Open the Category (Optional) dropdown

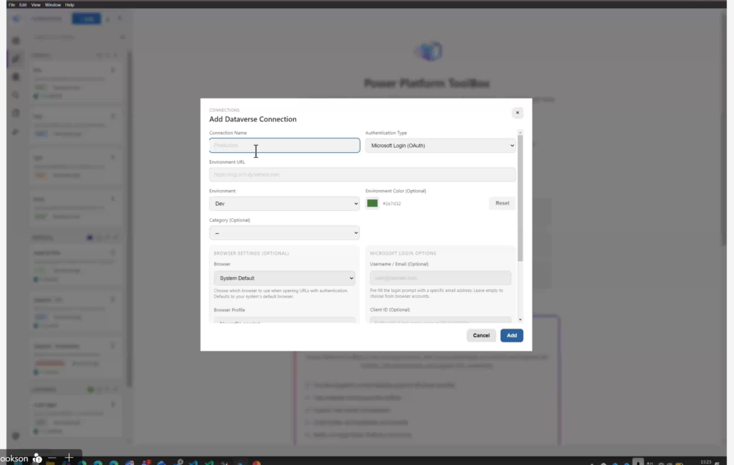(x=285, y=232)
